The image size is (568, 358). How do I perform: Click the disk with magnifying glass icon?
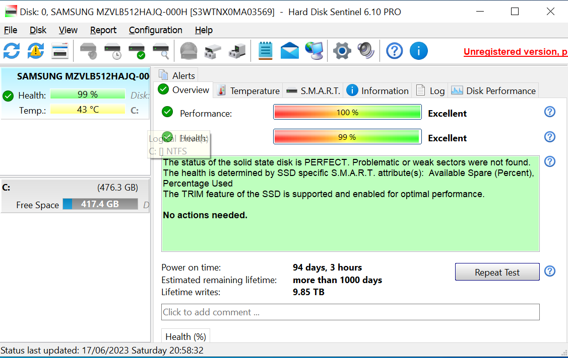[161, 51]
